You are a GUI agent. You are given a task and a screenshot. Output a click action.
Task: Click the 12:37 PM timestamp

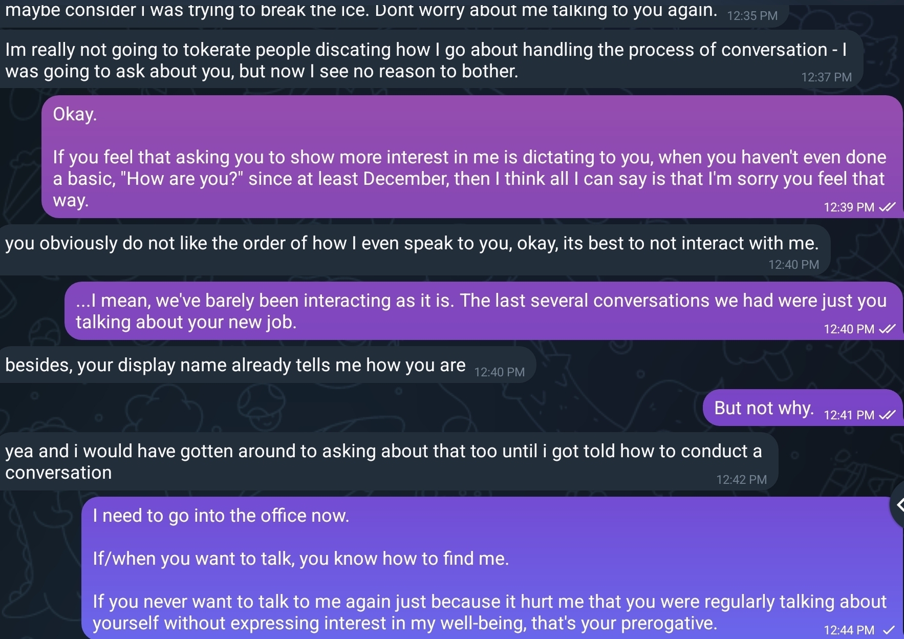click(x=826, y=77)
